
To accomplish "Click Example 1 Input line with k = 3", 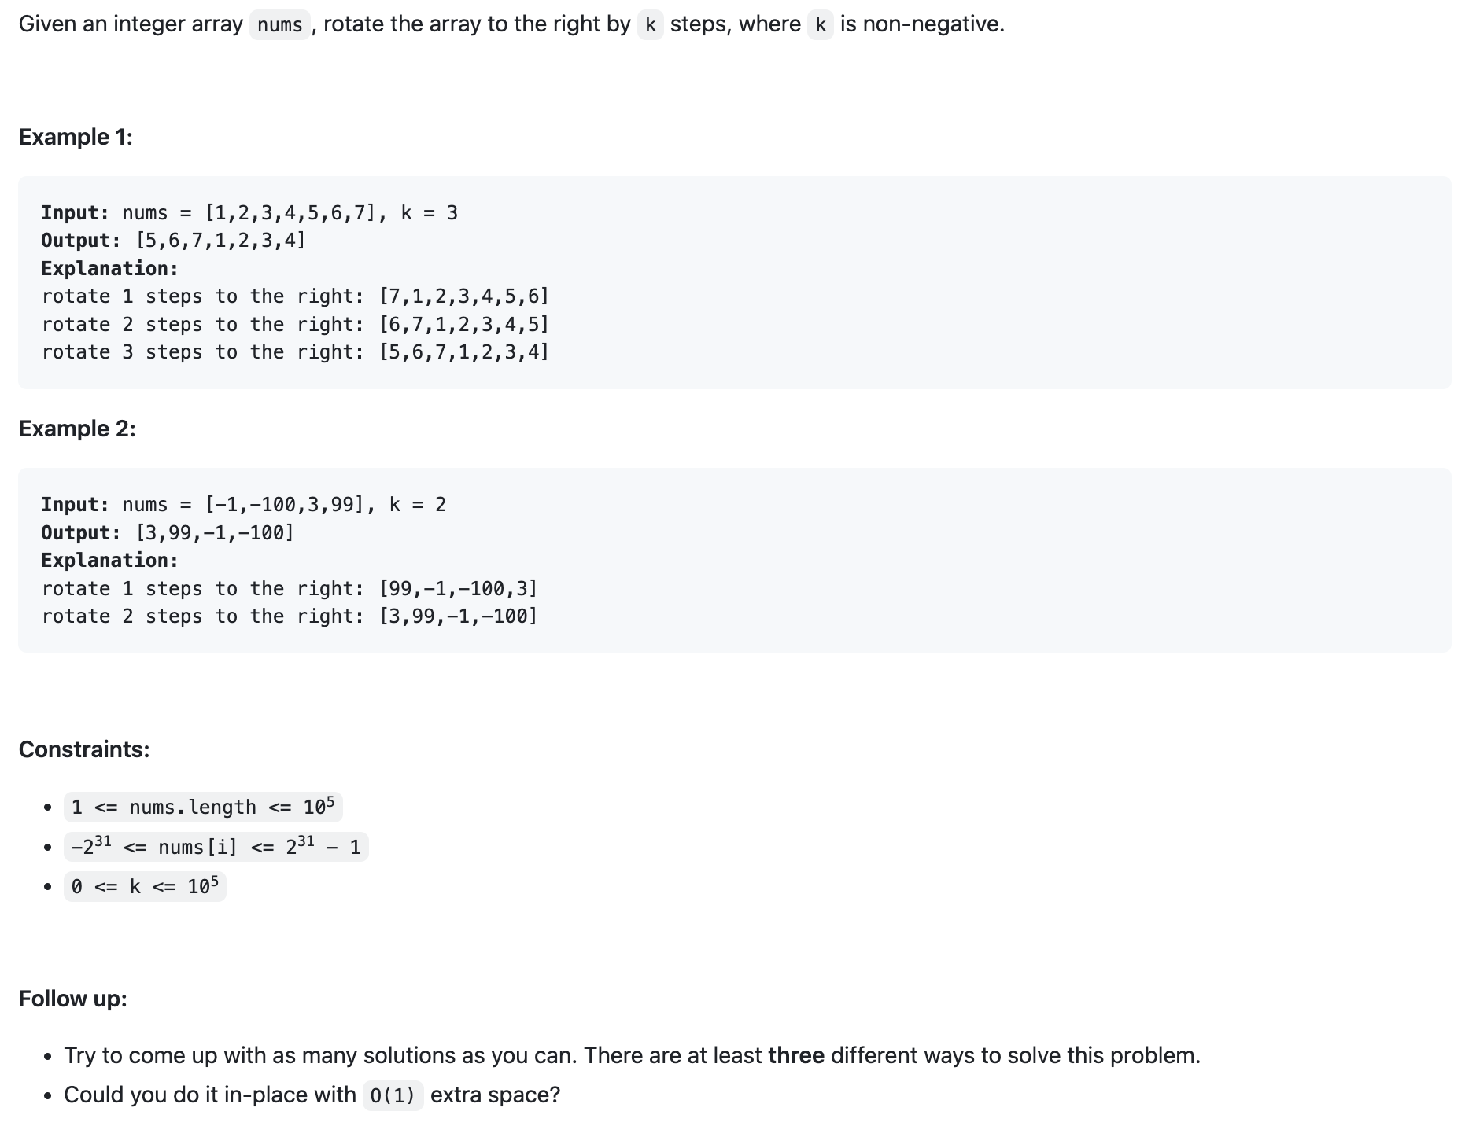I will [249, 213].
